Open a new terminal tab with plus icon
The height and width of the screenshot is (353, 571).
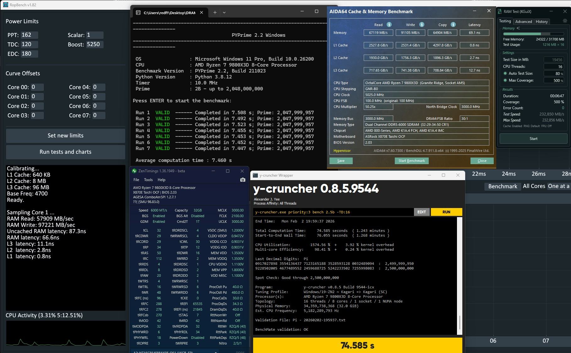coord(215,13)
